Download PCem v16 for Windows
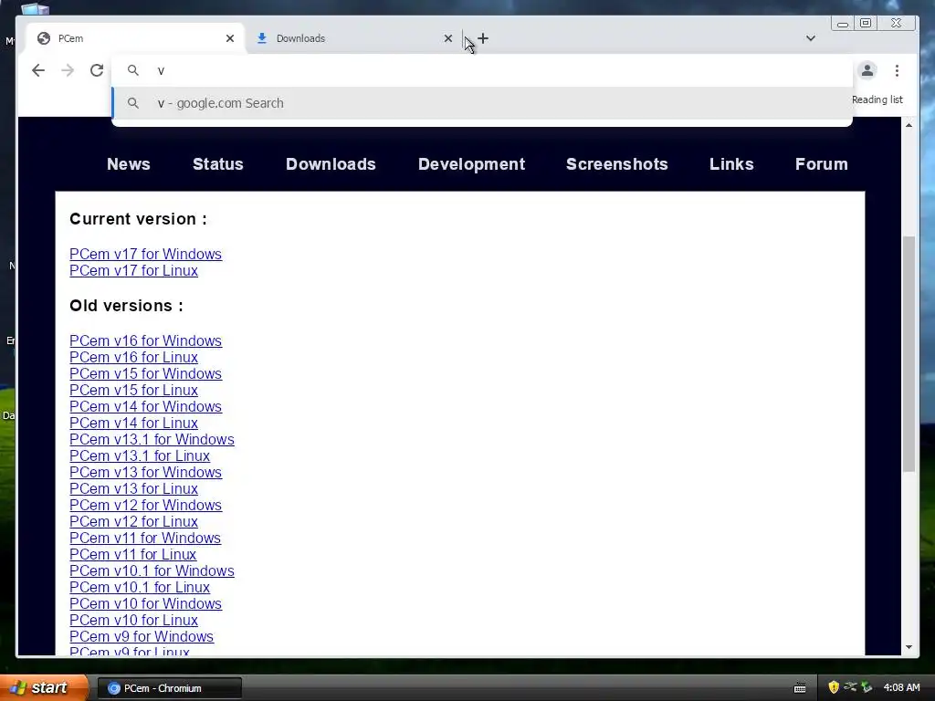 click(145, 341)
